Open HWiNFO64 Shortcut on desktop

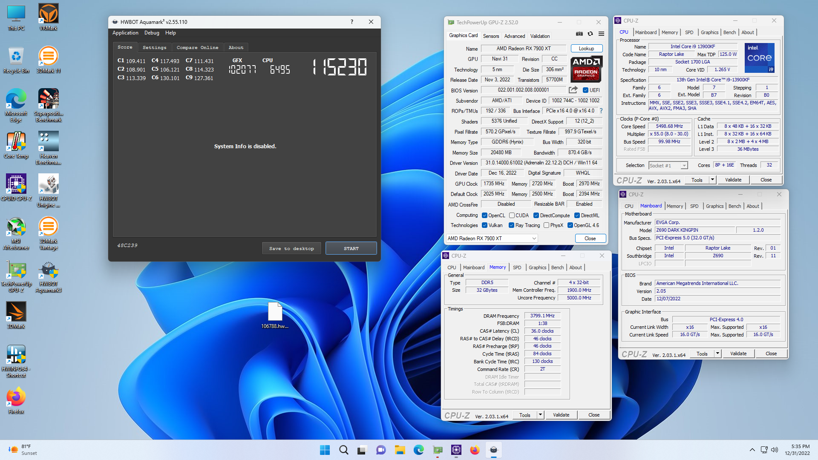click(x=16, y=361)
